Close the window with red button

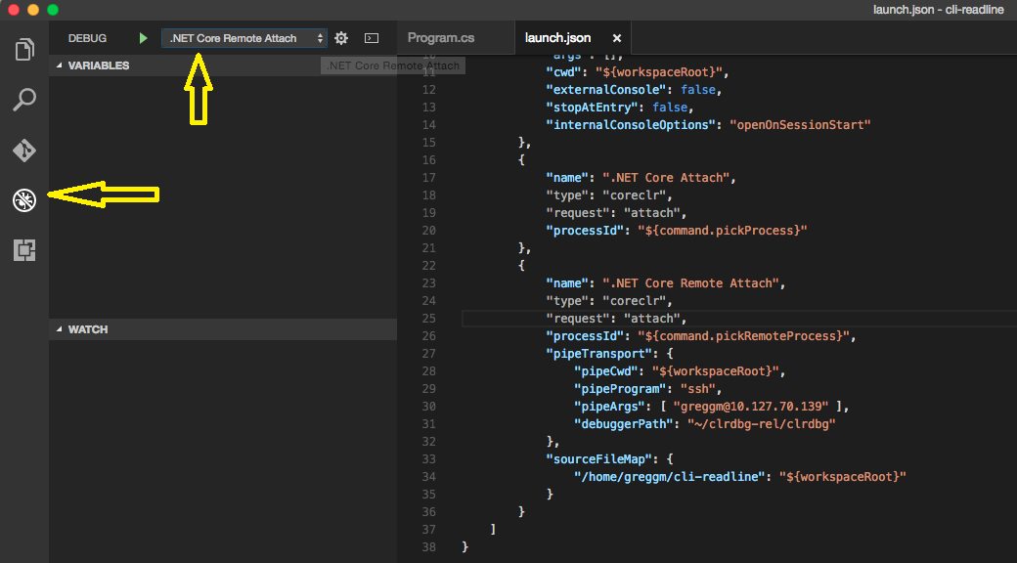click(x=14, y=9)
